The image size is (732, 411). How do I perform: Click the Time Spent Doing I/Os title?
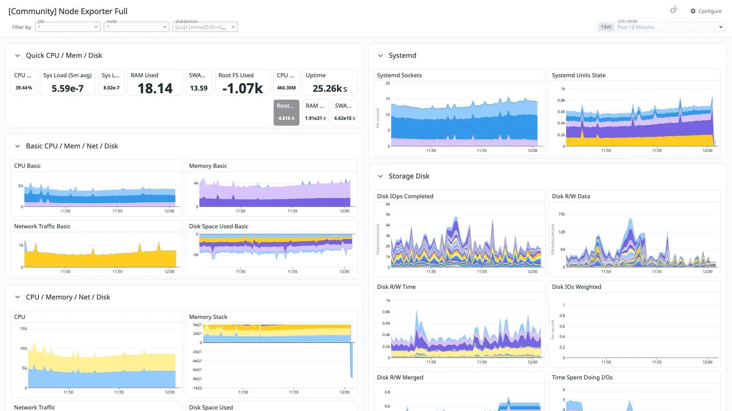[582, 378]
